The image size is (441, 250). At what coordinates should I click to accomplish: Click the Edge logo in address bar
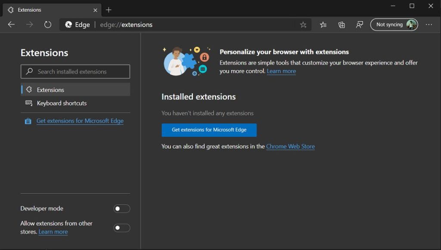tap(69, 25)
